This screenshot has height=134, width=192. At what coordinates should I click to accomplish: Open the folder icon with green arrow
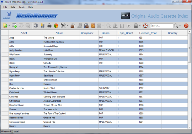point(5,26)
